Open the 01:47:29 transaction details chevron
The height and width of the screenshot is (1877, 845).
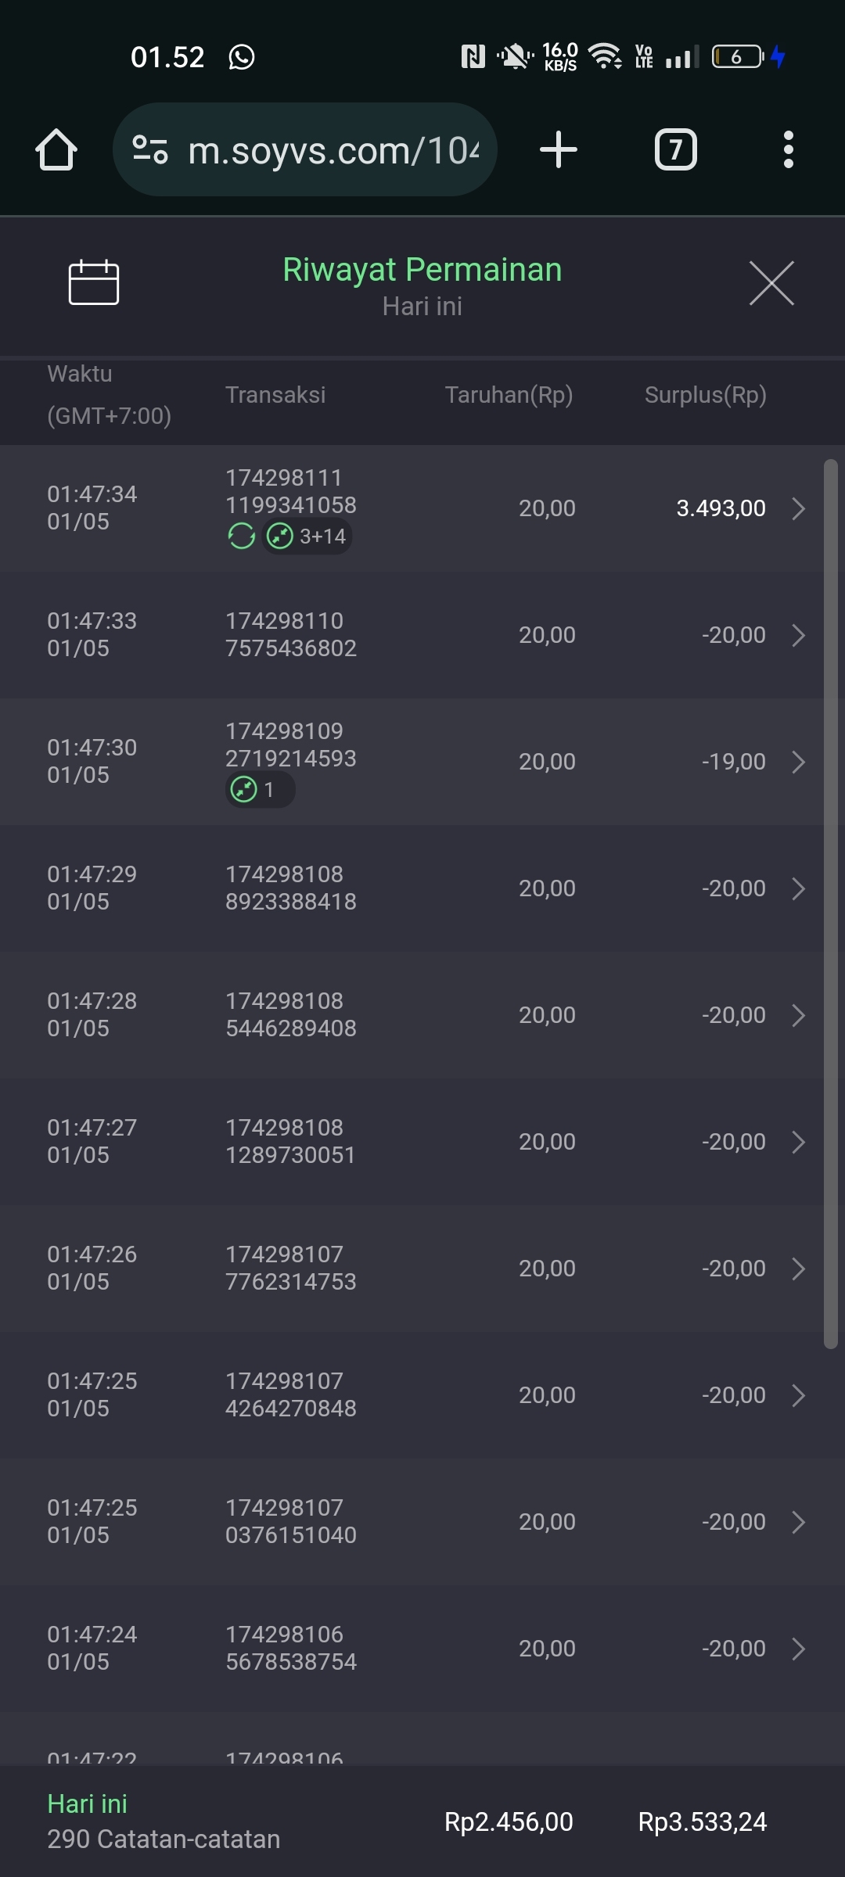[798, 888]
